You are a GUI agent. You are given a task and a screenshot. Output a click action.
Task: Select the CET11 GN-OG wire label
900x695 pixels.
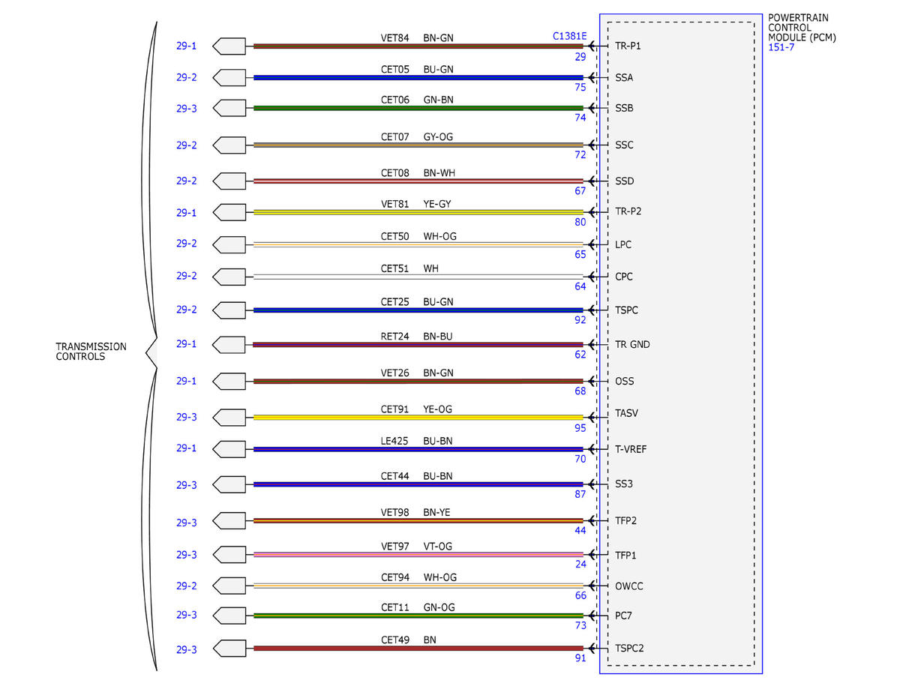[418, 607]
